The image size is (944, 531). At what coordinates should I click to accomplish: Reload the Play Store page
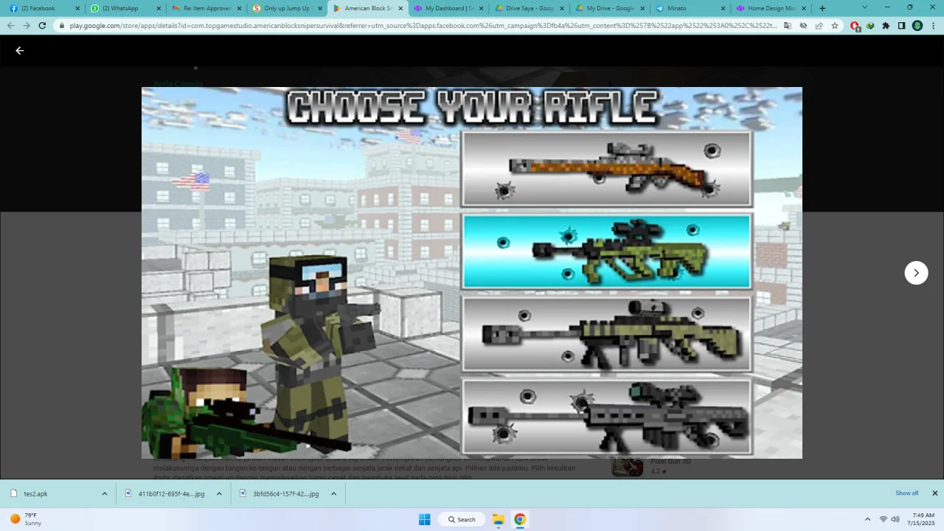tap(42, 25)
